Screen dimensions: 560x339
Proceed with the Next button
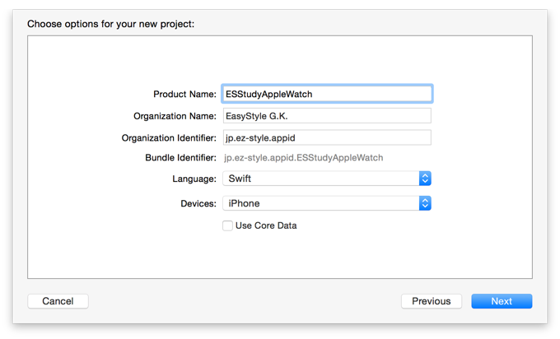click(502, 301)
